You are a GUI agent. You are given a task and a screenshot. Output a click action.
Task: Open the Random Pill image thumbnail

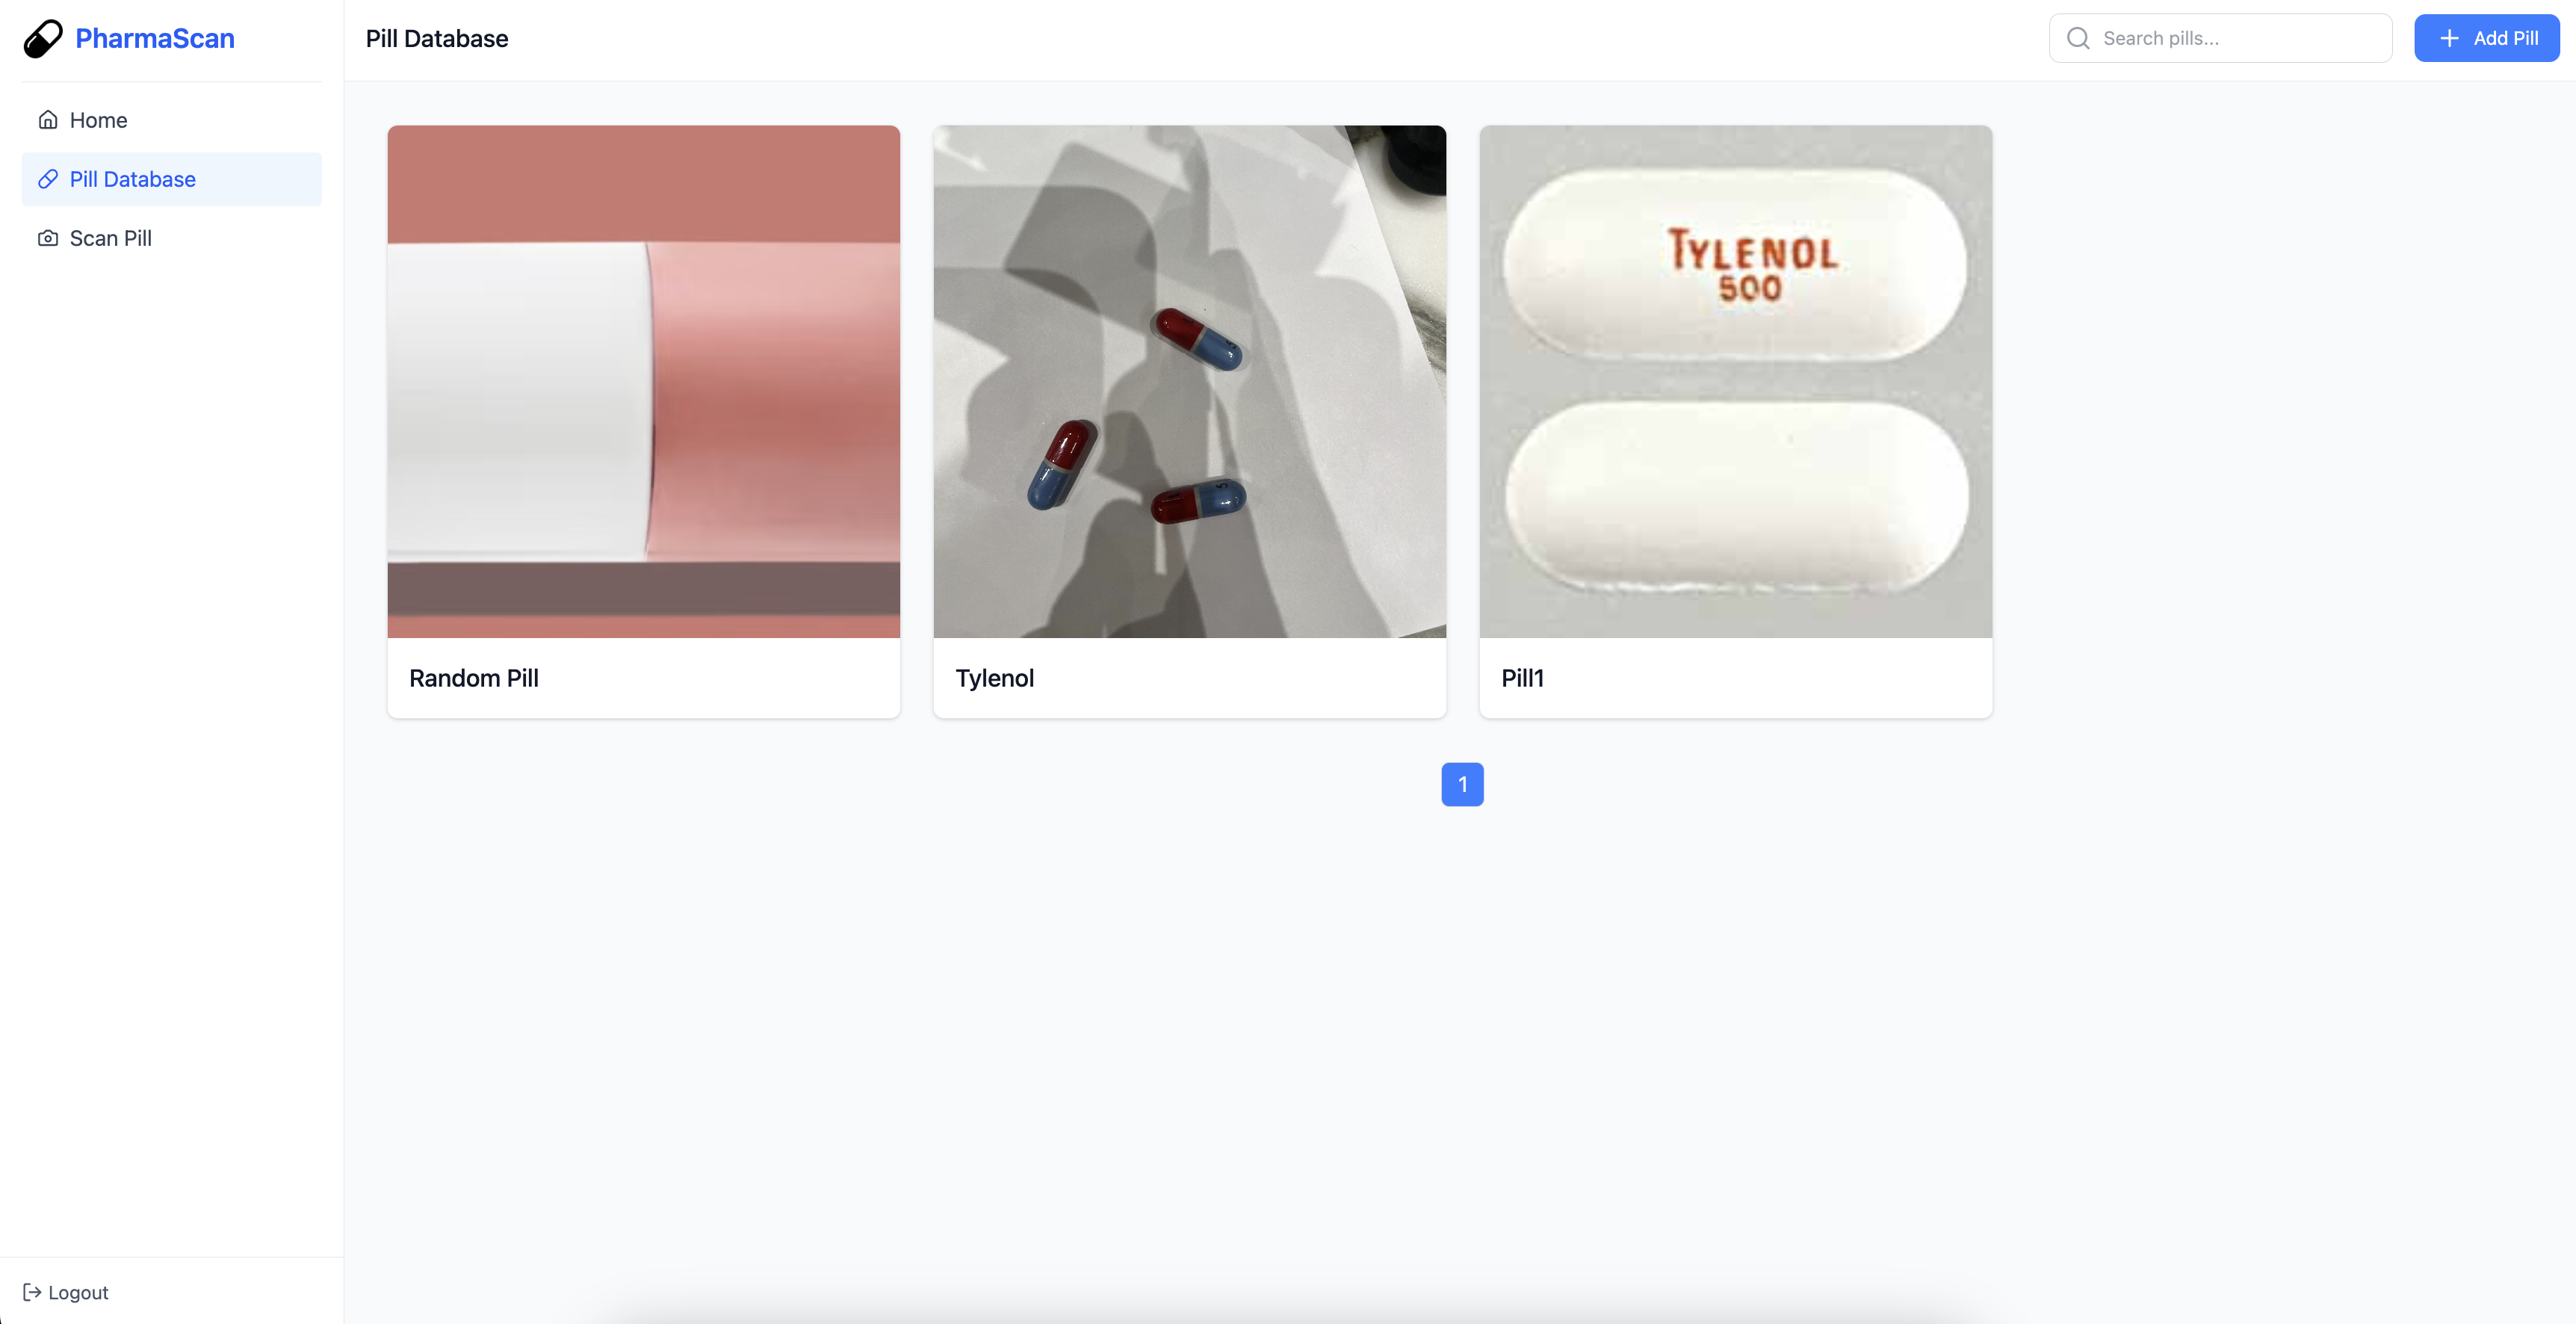point(643,381)
